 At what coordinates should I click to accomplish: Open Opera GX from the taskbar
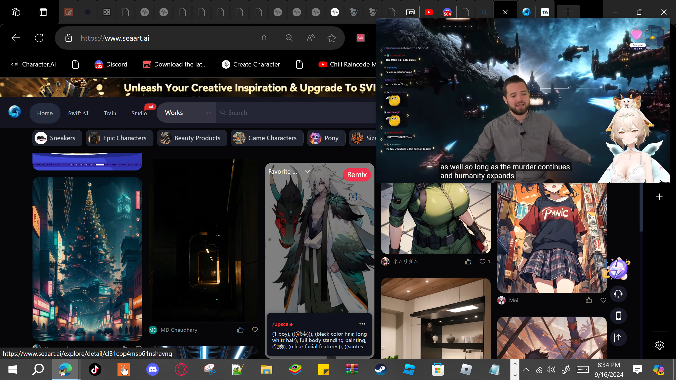pyautogui.click(x=181, y=369)
